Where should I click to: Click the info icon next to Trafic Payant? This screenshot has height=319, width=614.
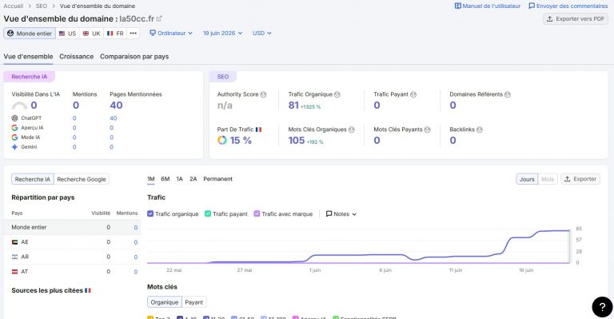click(413, 94)
